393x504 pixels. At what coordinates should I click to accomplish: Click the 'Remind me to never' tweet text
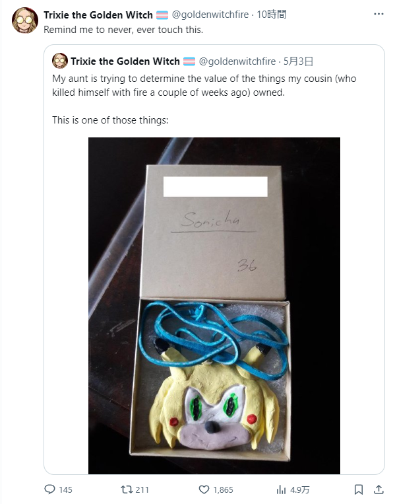click(x=123, y=30)
